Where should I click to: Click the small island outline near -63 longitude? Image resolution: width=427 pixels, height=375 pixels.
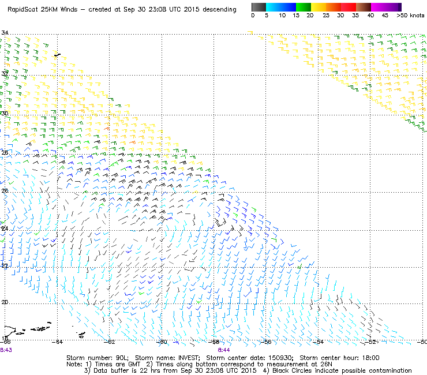pyautogui.click(x=81, y=335)
